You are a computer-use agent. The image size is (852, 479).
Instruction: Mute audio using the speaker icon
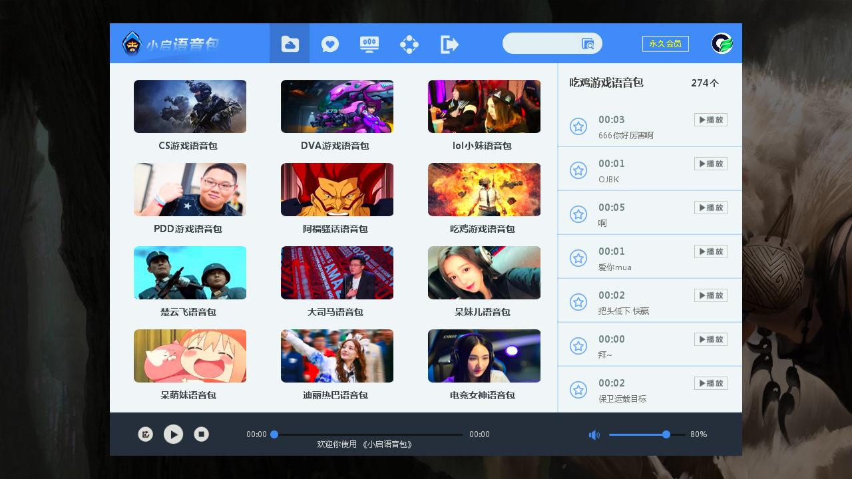click(x=594, y=434)
